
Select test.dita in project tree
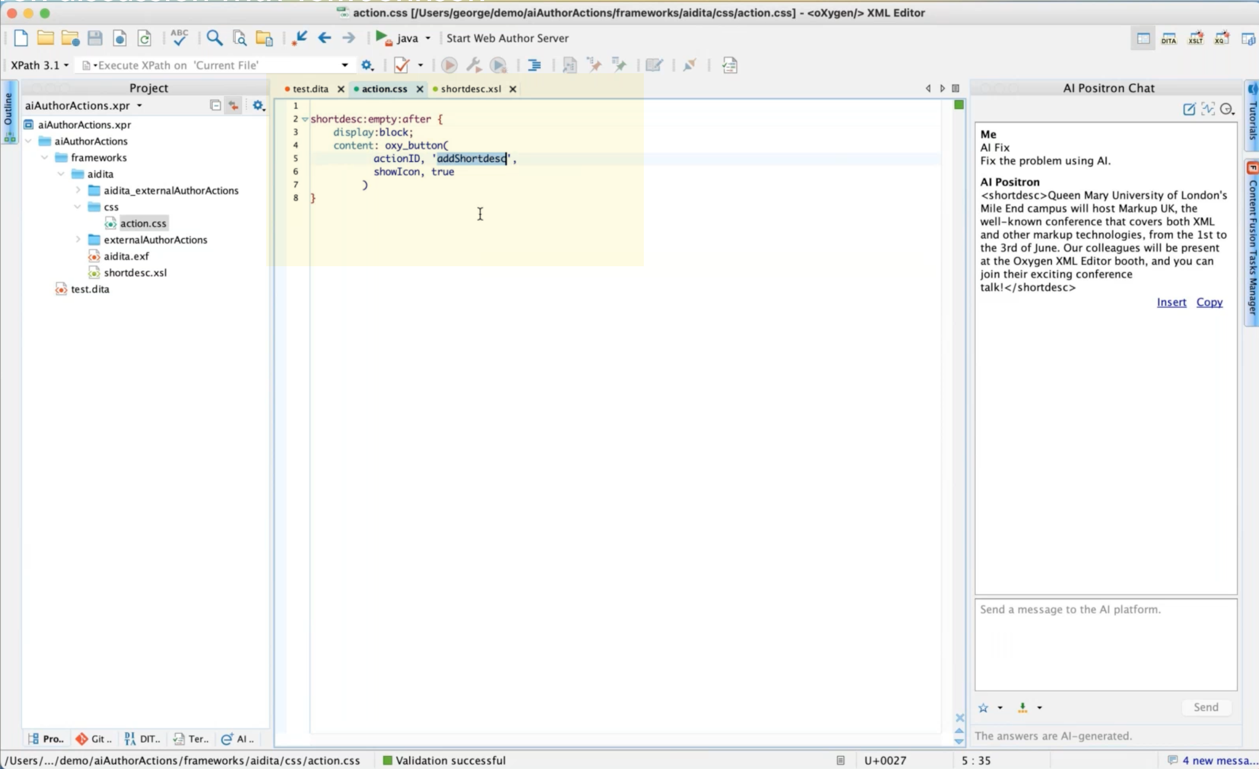click(90, 289)
